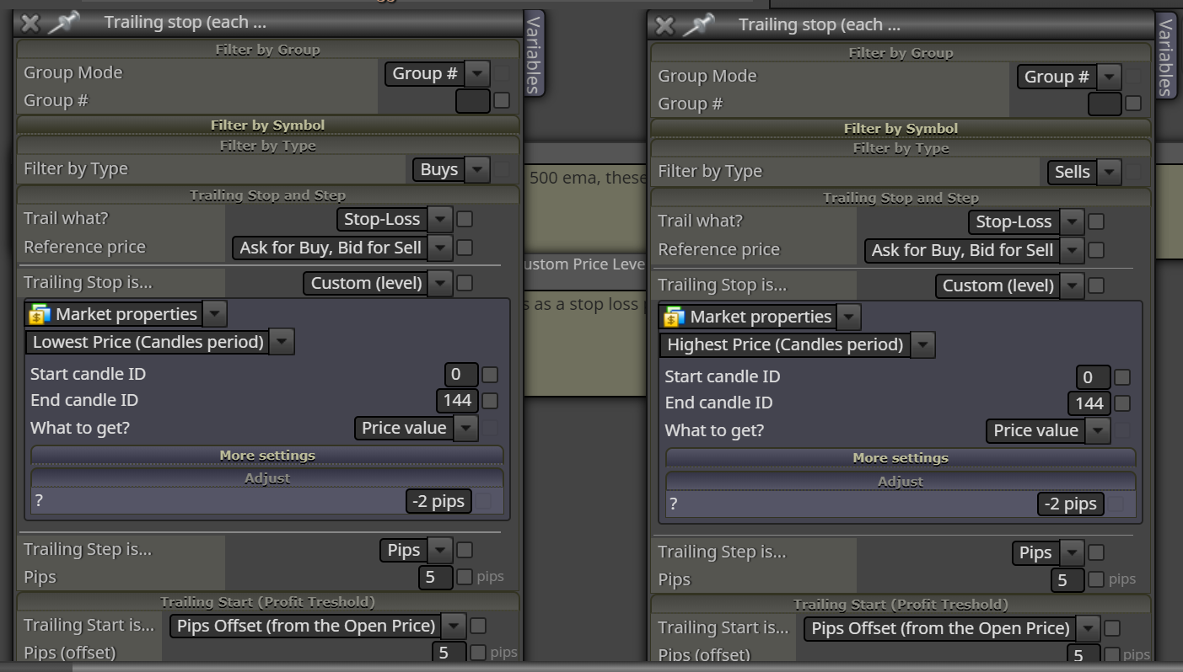Open the Variables tab on left panel
This screenshot has height=672, width=1183.
(x=533, y=54)
